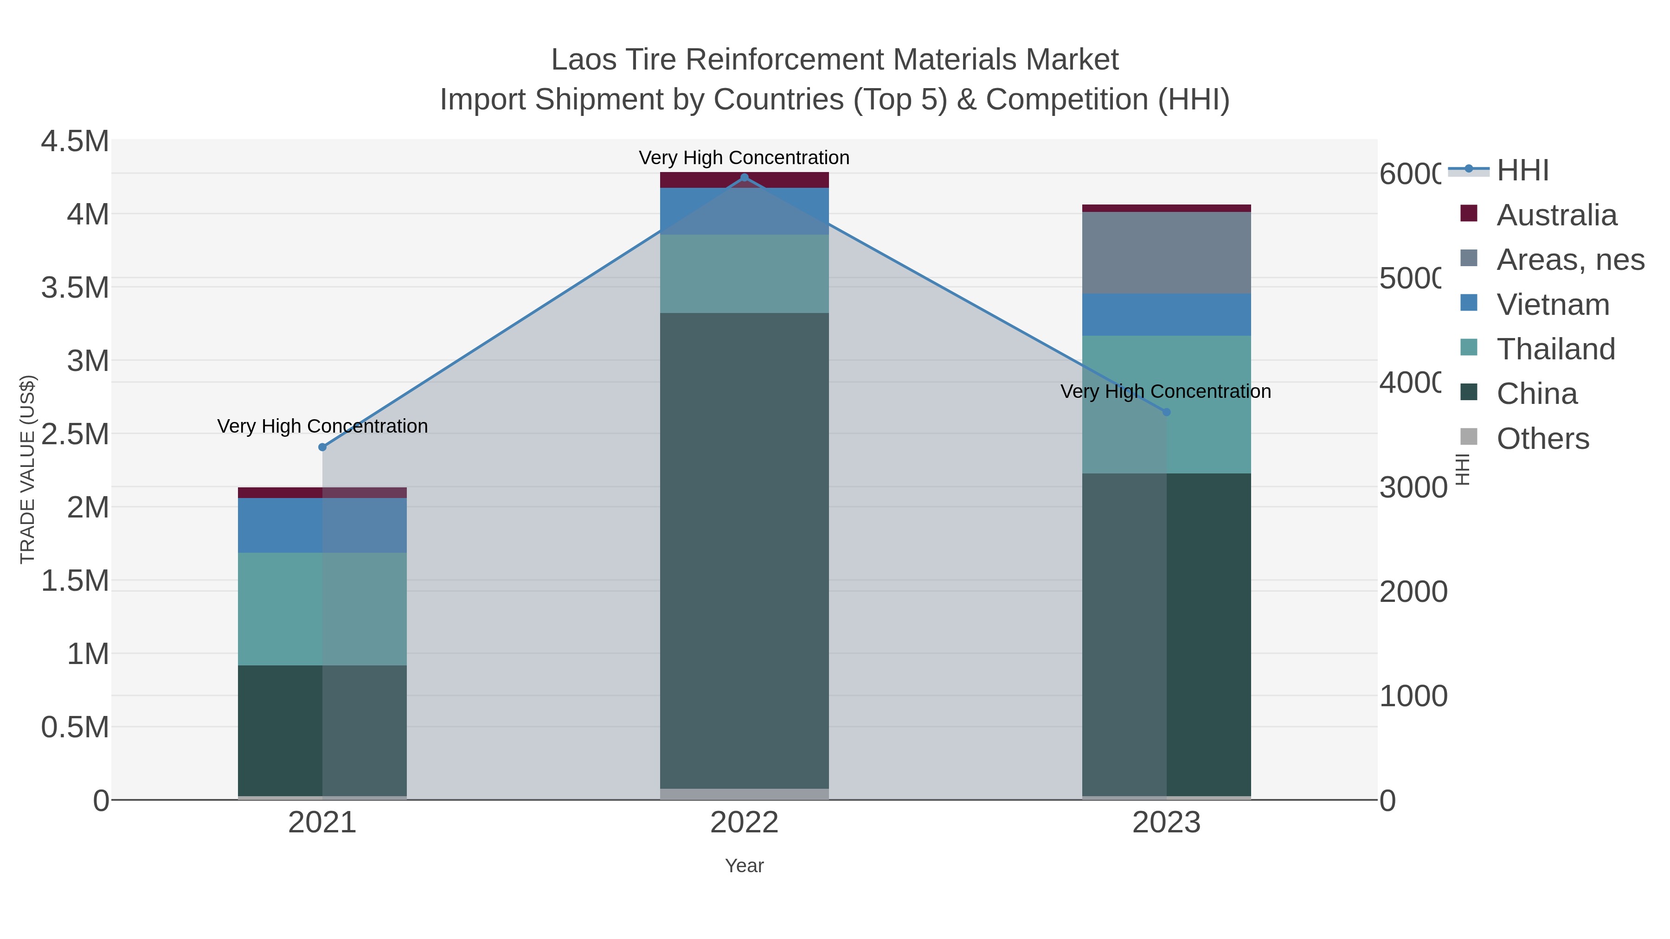Click the 2.5M left axis tick label

pyautogui.click(x=75, y=434)
